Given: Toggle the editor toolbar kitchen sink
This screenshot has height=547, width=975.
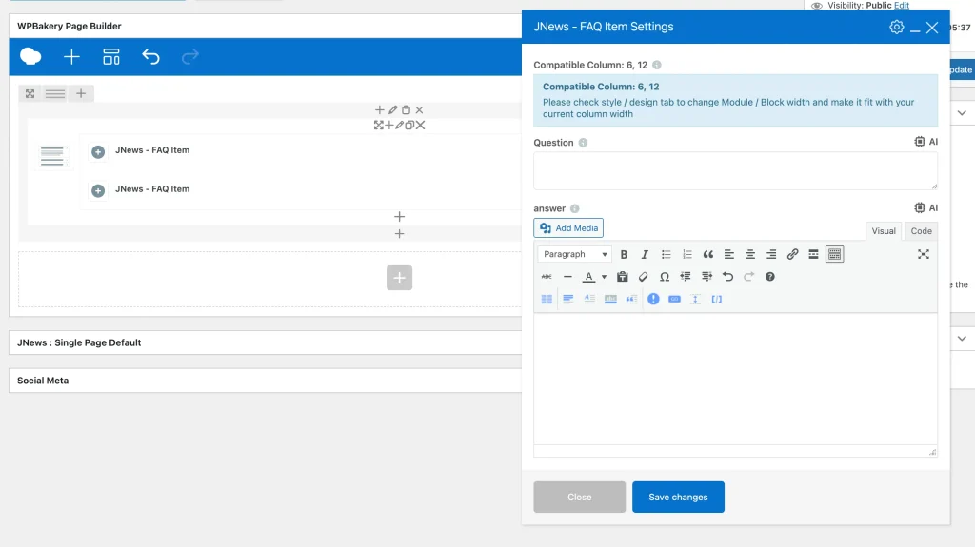Looking at the screenshot, I should [834, 254].
